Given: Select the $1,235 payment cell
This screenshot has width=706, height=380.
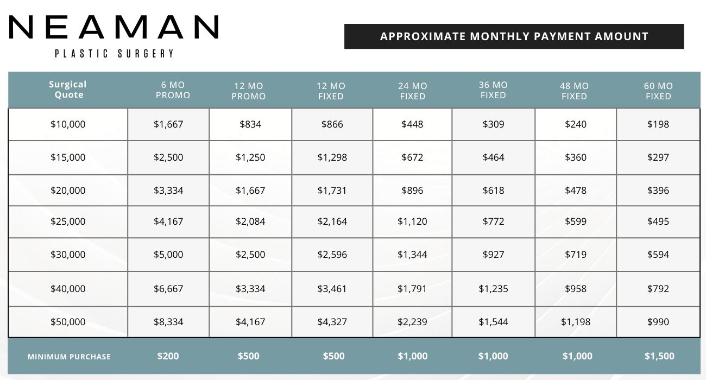Looking at the screenshot, I should point(493,289).
